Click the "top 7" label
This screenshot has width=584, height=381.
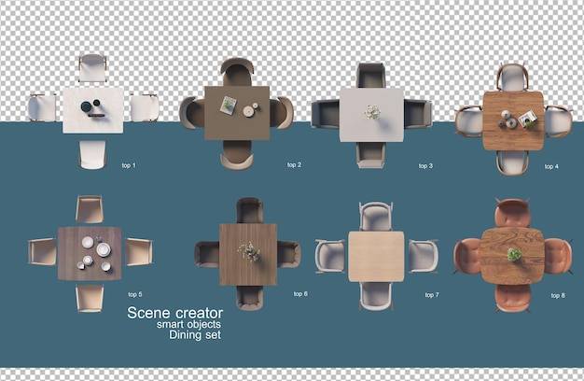point(432,294)
